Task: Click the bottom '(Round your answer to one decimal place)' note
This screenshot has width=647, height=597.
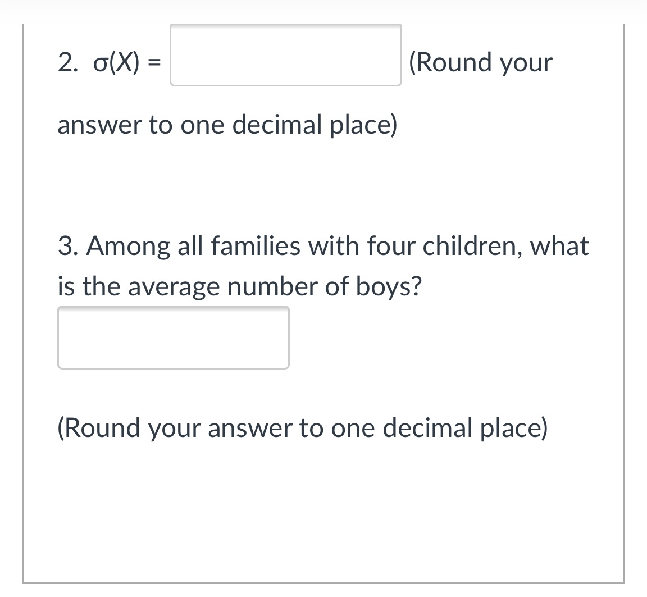Action: coord(302,429)
